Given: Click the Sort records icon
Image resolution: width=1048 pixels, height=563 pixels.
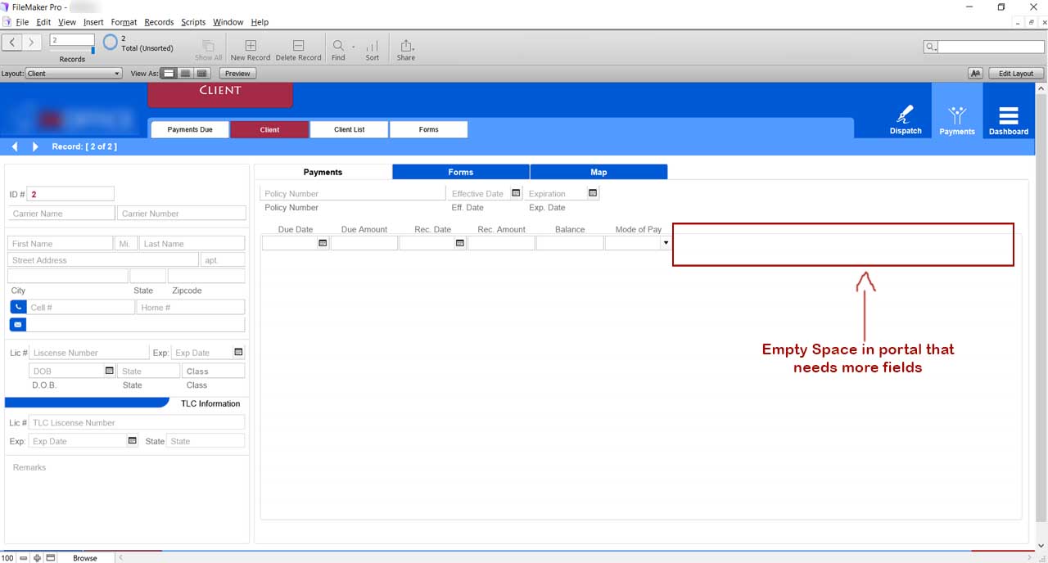Looking at the screenshot, I should click(x=373, y=46).
